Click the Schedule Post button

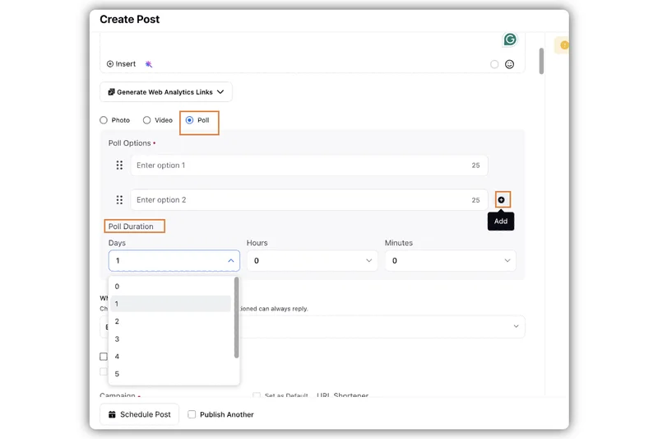click(x=140, y=415)
